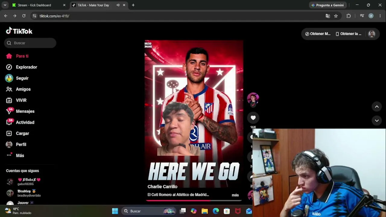Open Charlie Carrillo's profile from video
The height and width of the screenshot is (217, 386).
click(x=162, y=187)
